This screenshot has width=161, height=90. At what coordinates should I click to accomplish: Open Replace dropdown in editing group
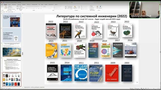pos(92,8)
